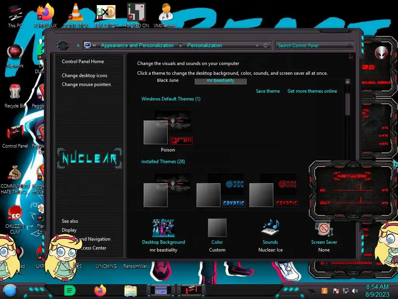
Task: Open Control Panel Home link
Action: pyautogui.click(x=83, y=62)
